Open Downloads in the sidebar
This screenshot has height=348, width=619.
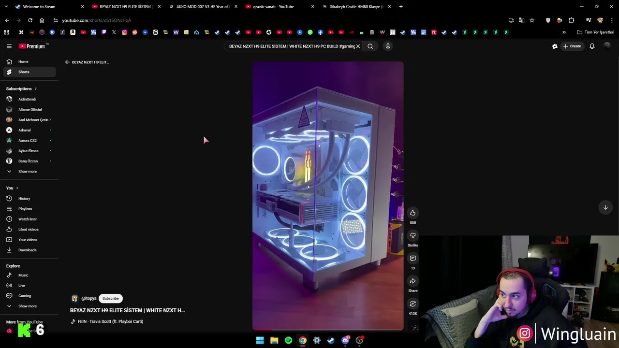pos(29,250)
